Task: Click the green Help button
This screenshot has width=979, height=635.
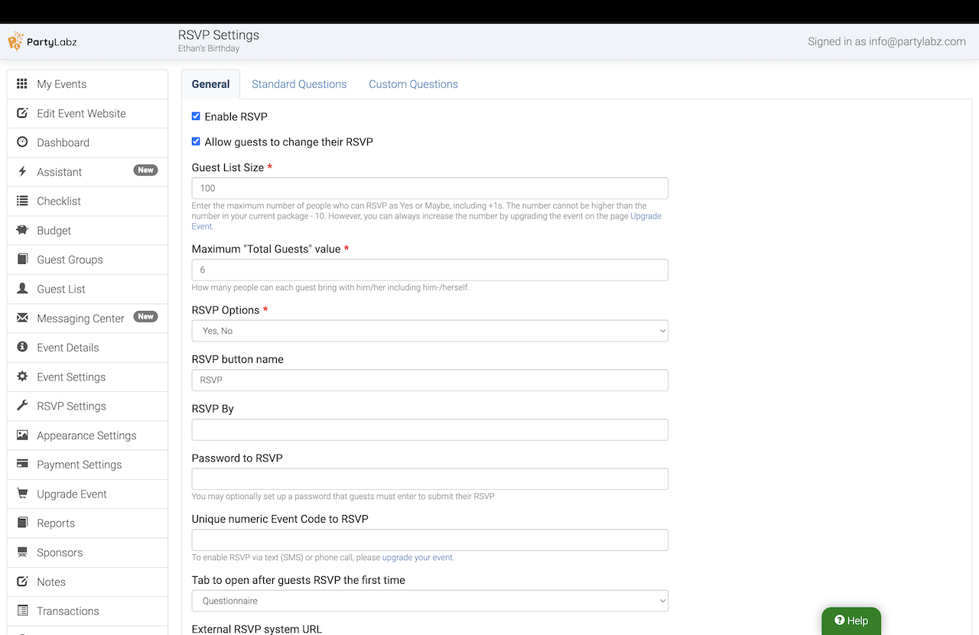Action: [x=851, y=620]
